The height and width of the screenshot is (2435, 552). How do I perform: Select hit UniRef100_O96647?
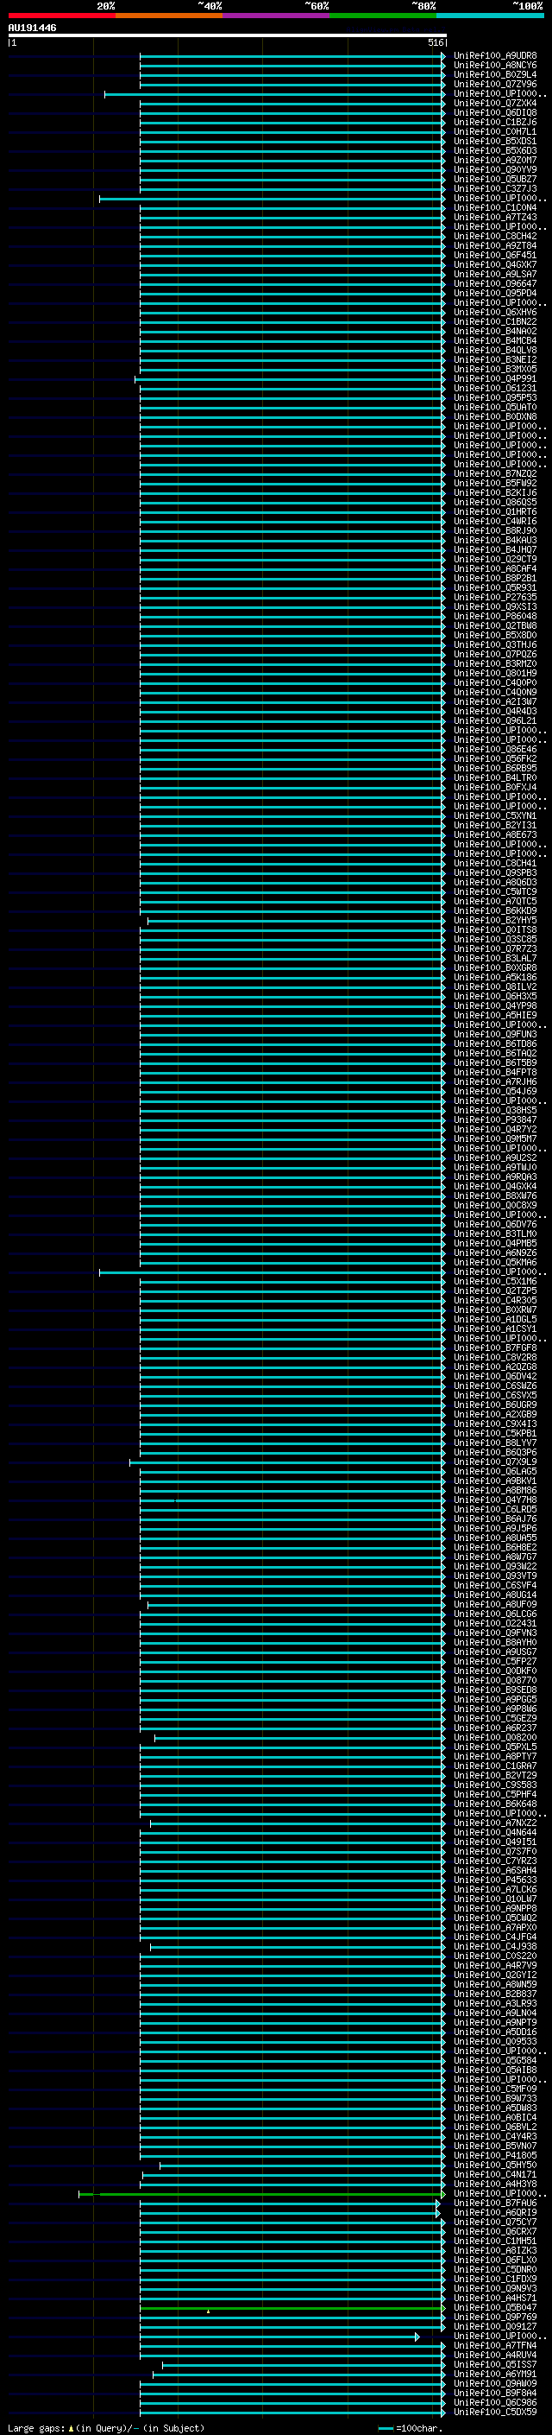pos(495,283)
